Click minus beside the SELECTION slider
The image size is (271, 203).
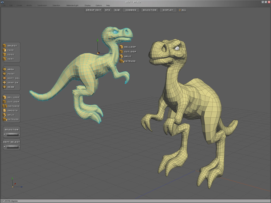pos(19,134)
